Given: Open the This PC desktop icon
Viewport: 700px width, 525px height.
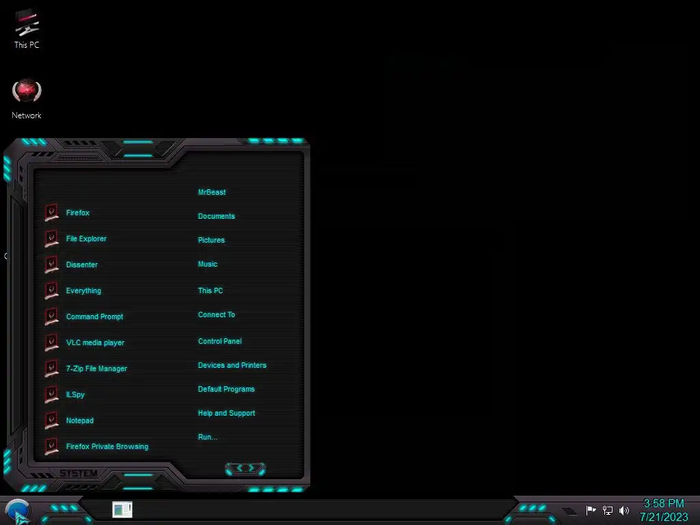Looking at the screenshot, I should [x=27, y=29].
